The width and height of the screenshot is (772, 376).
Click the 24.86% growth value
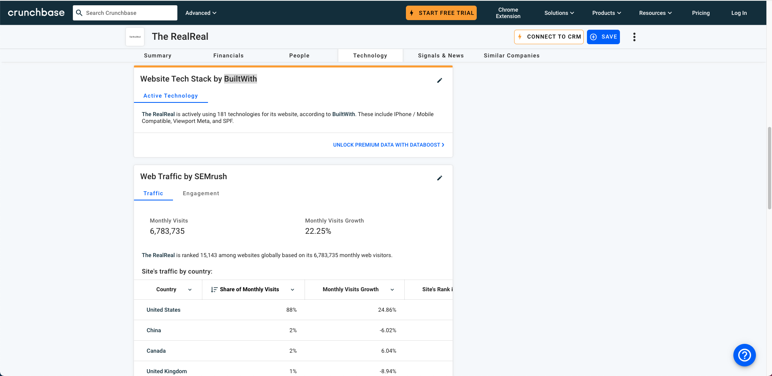click(x=387, y=310)
